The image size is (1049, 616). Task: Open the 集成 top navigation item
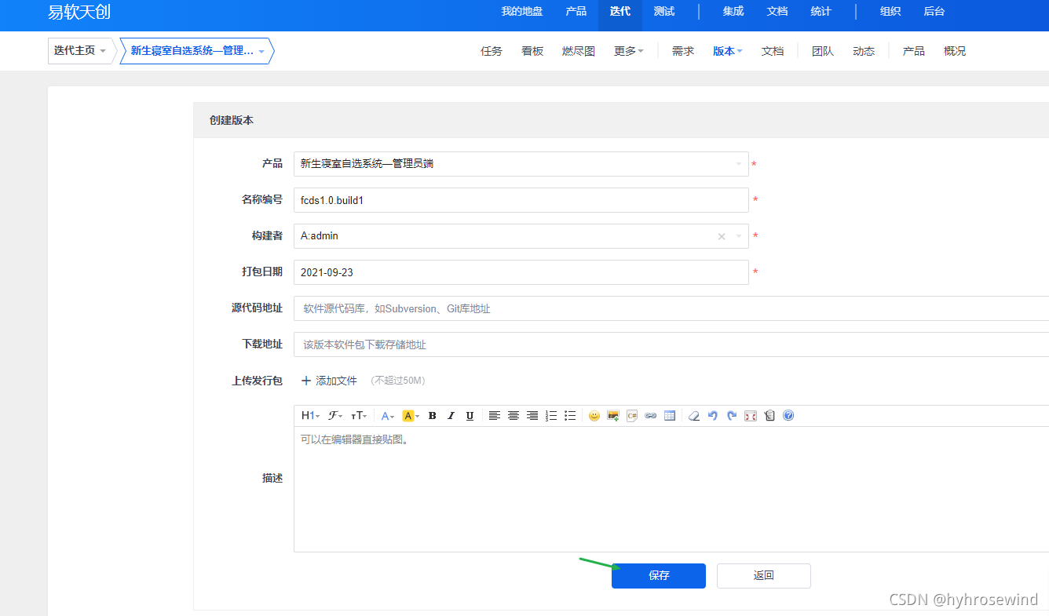(x=733, y=11)
